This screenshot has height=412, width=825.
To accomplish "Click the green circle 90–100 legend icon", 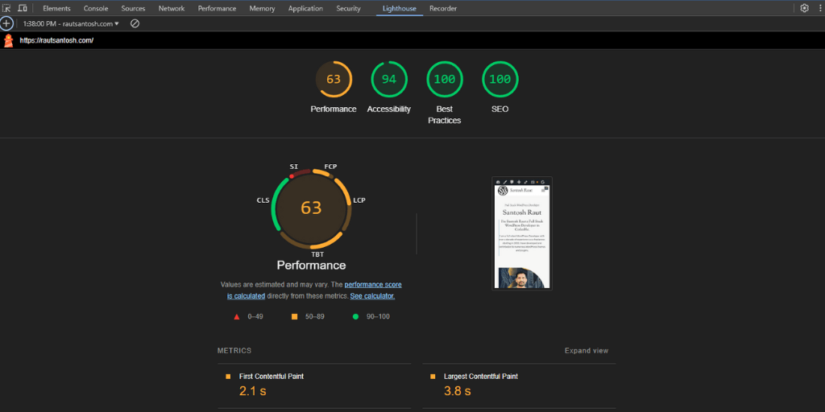I will pos(355,316).
